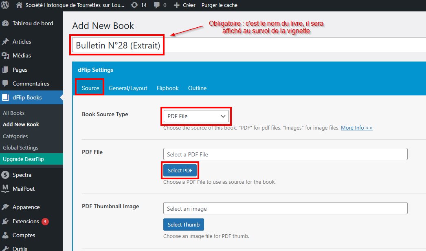Click Purger le cache in admin bar

220,5
